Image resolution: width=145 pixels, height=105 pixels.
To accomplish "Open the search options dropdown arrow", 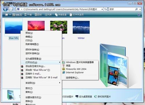I will [140, 9].
